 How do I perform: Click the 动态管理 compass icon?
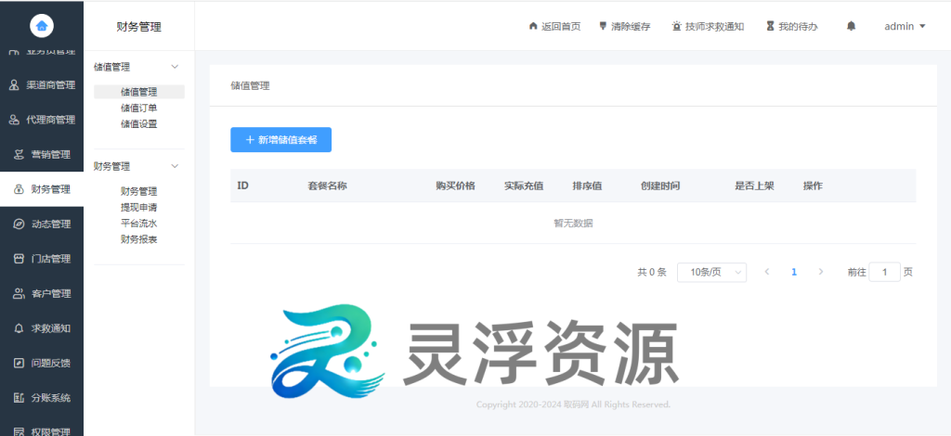(19, 224)
